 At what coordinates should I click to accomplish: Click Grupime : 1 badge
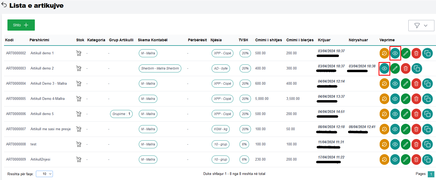121,114
